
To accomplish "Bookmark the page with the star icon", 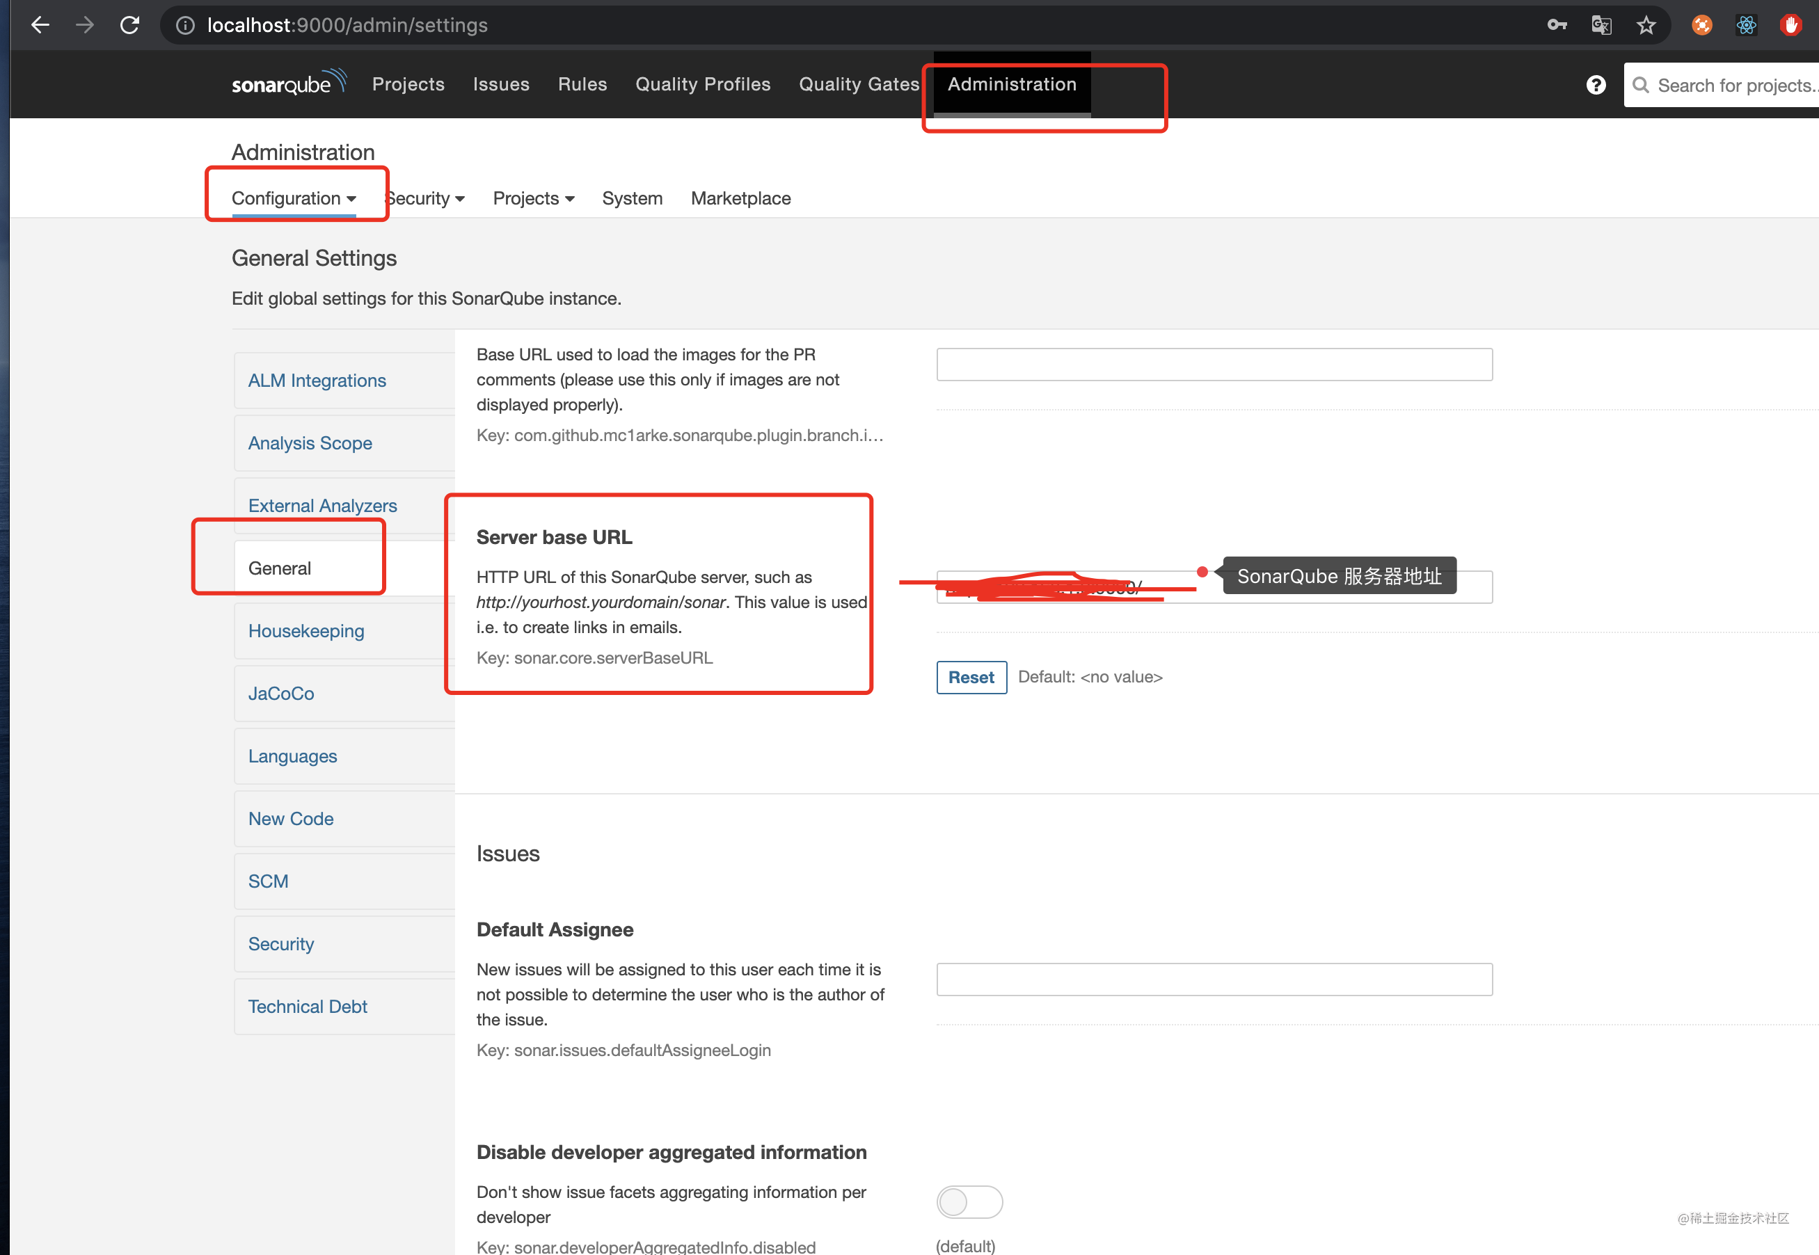I will (x=1645, y=24).
